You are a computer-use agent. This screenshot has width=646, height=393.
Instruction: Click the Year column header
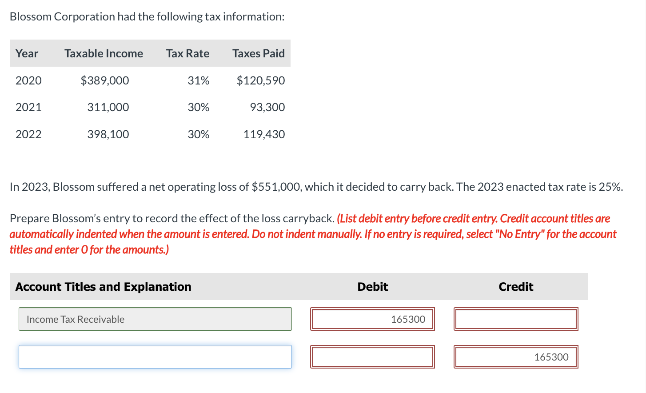(27, 53)
